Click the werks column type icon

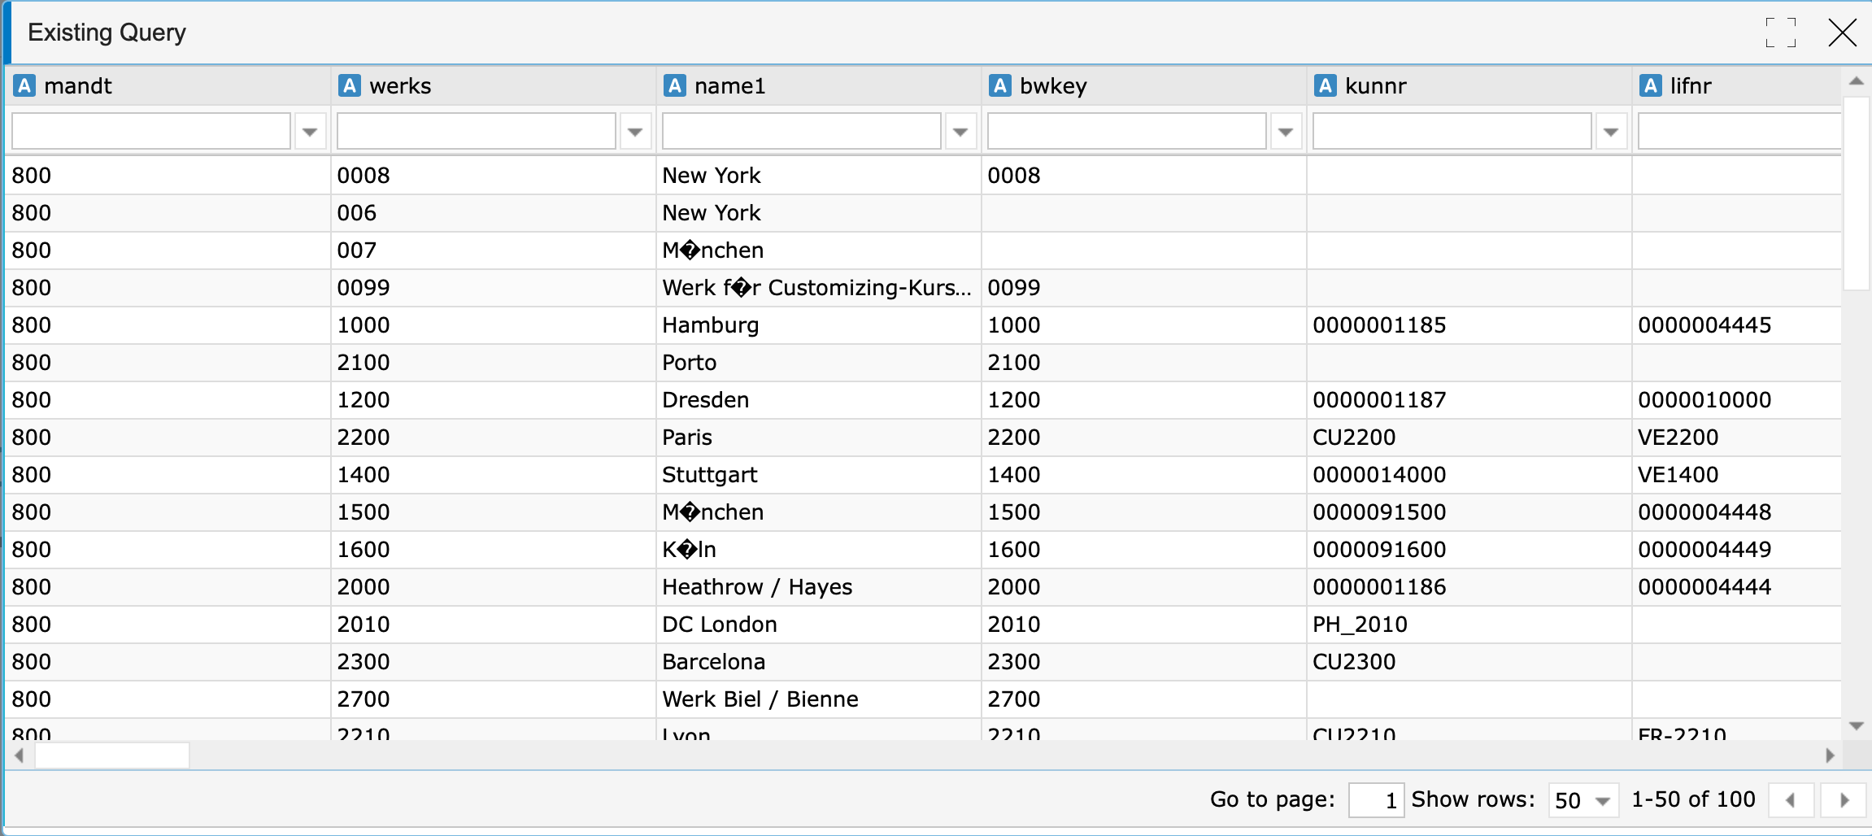click(x=350, y=85)
